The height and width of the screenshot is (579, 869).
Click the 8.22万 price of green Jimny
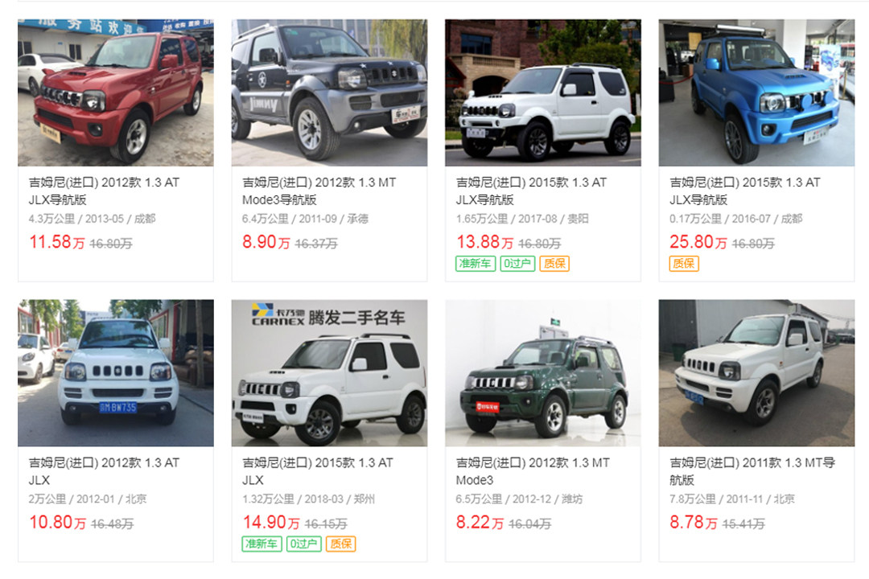tap(480, 522)
